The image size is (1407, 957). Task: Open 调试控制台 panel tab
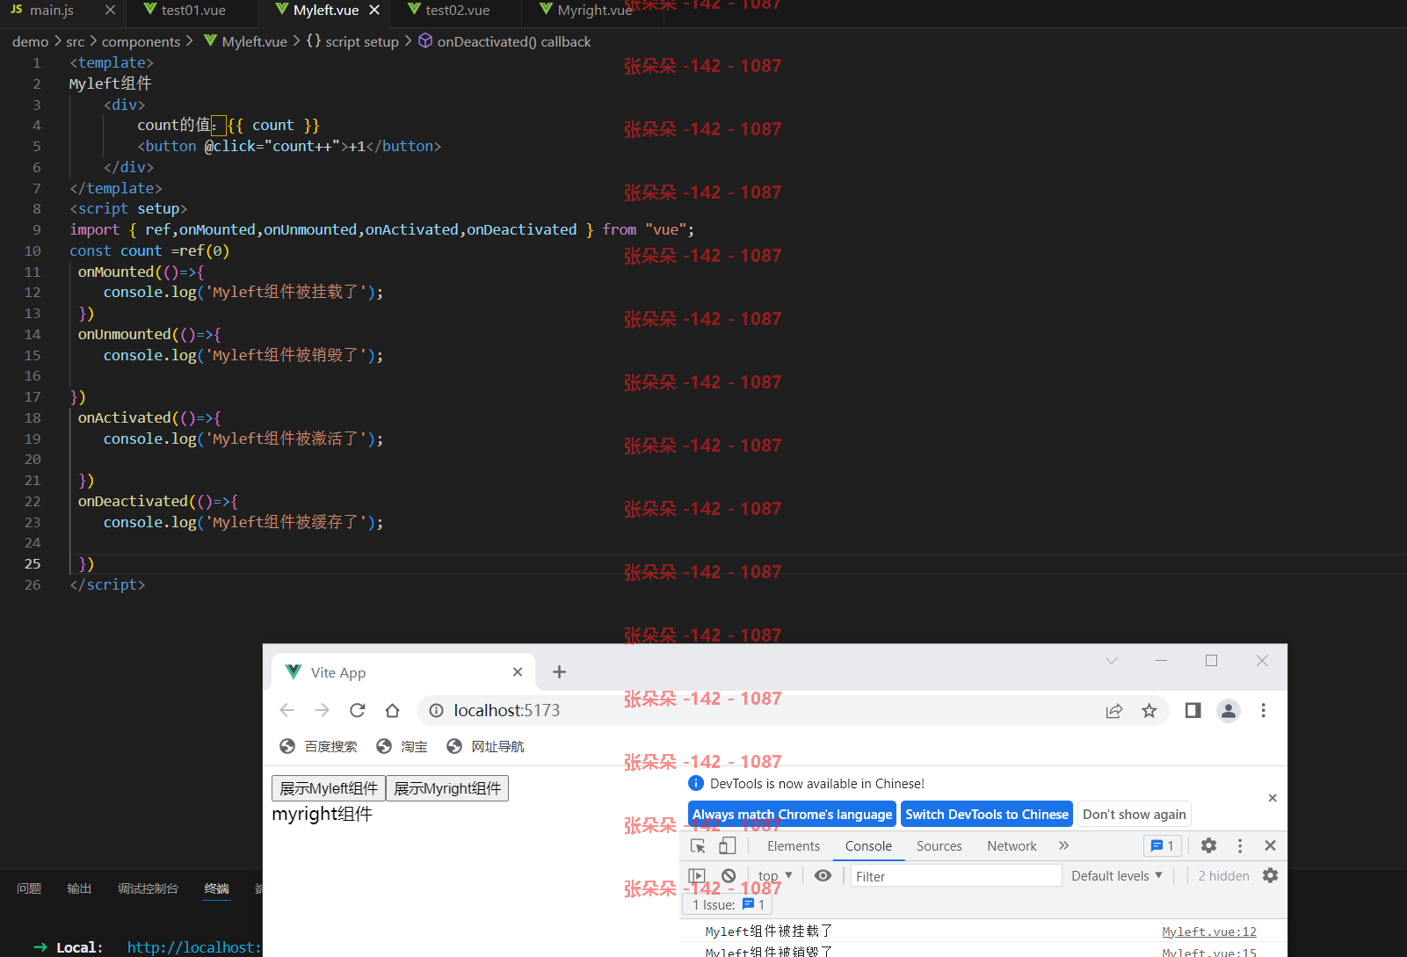click(148, 888)
